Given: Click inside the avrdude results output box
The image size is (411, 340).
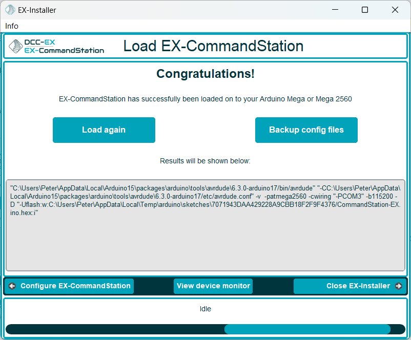Looking at the screenshot, I should click(x=205, y=241).
